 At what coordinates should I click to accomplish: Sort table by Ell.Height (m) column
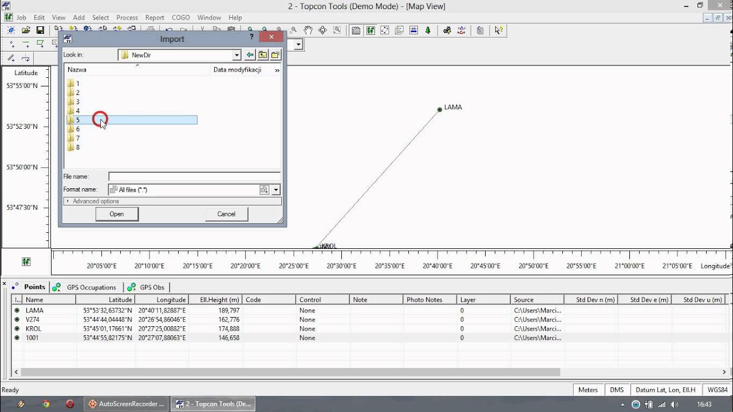(x=215, y=299)
